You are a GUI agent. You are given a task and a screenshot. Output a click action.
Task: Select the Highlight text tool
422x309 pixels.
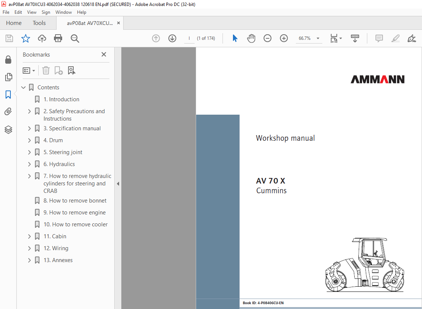click(x=396, y=38)
